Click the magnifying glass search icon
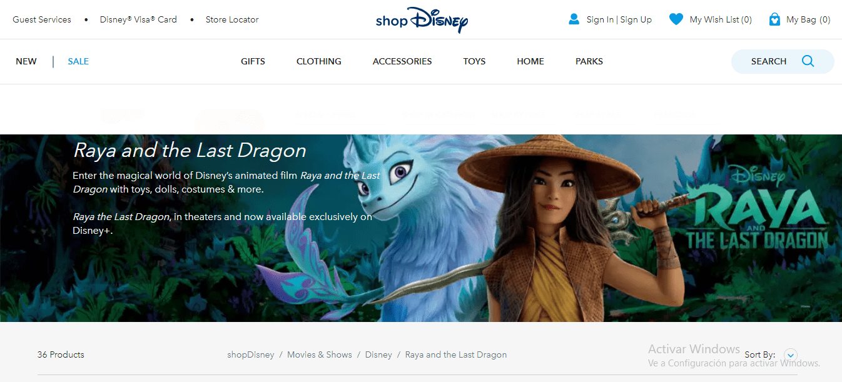Image resolution: width=842 pixels, height=382 pixels. point(808,61)
